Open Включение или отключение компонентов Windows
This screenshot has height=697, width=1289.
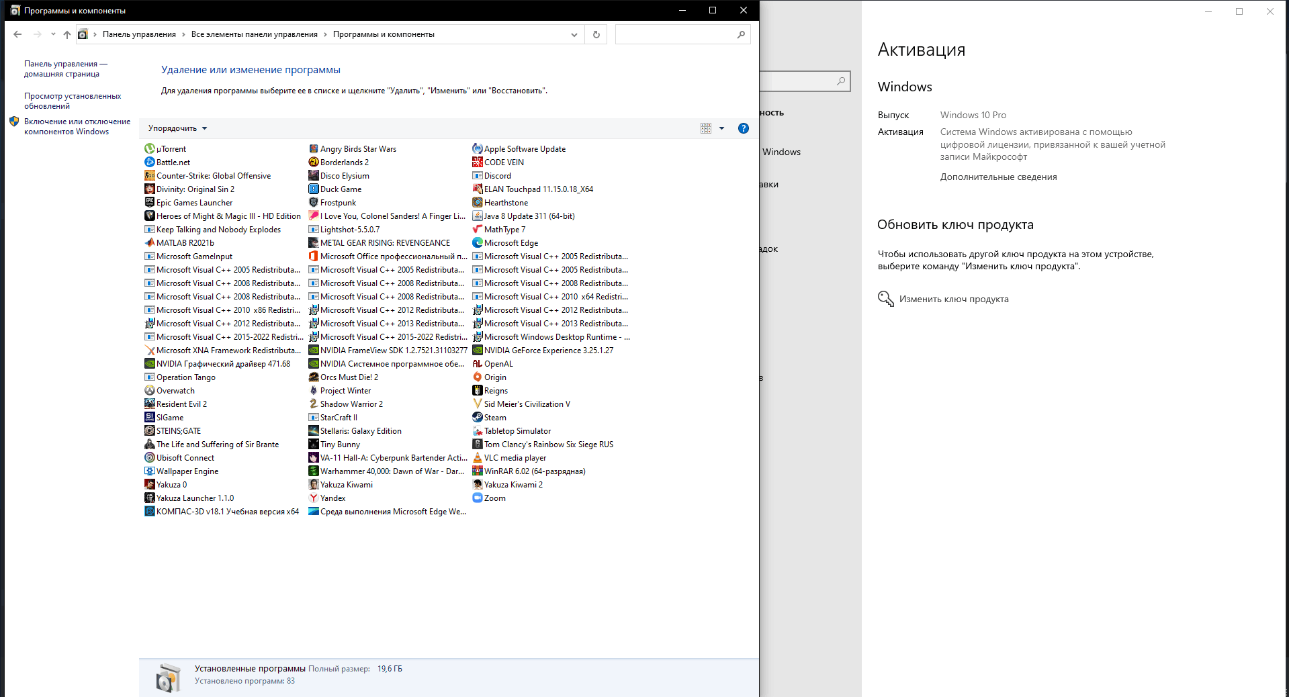click(77, 127)
